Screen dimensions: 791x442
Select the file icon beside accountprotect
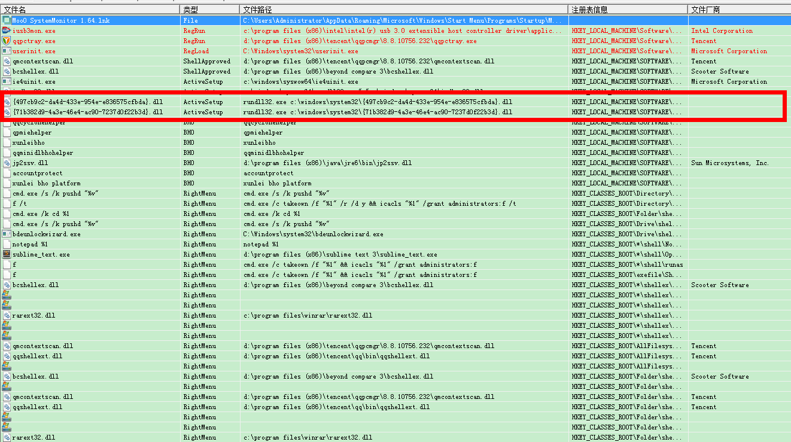pos(7,173)
